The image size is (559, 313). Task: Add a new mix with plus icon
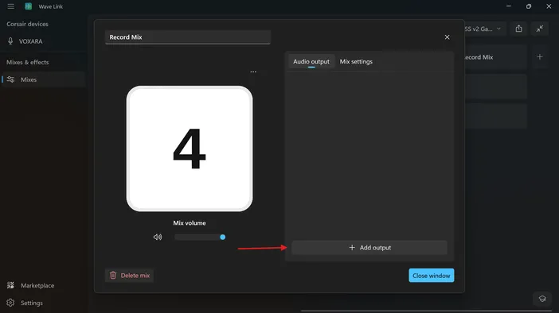pyautogui.click(x=540, y=57)
